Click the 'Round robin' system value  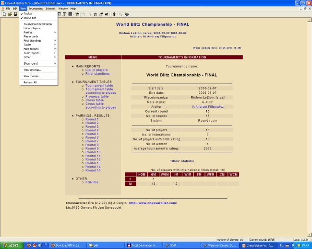click(x=207, y=121)
